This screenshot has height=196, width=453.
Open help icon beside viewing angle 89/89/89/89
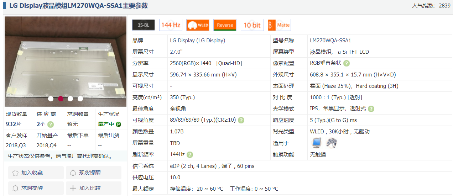241,120
